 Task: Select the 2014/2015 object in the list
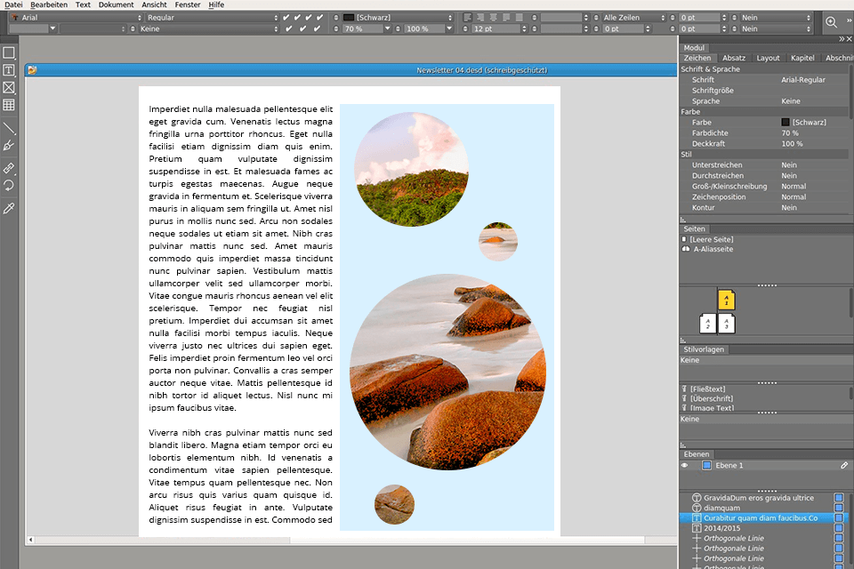point(722,528)
